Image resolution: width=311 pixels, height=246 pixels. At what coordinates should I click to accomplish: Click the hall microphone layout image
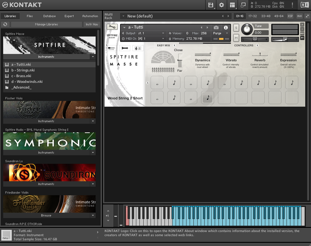(163, 57)
